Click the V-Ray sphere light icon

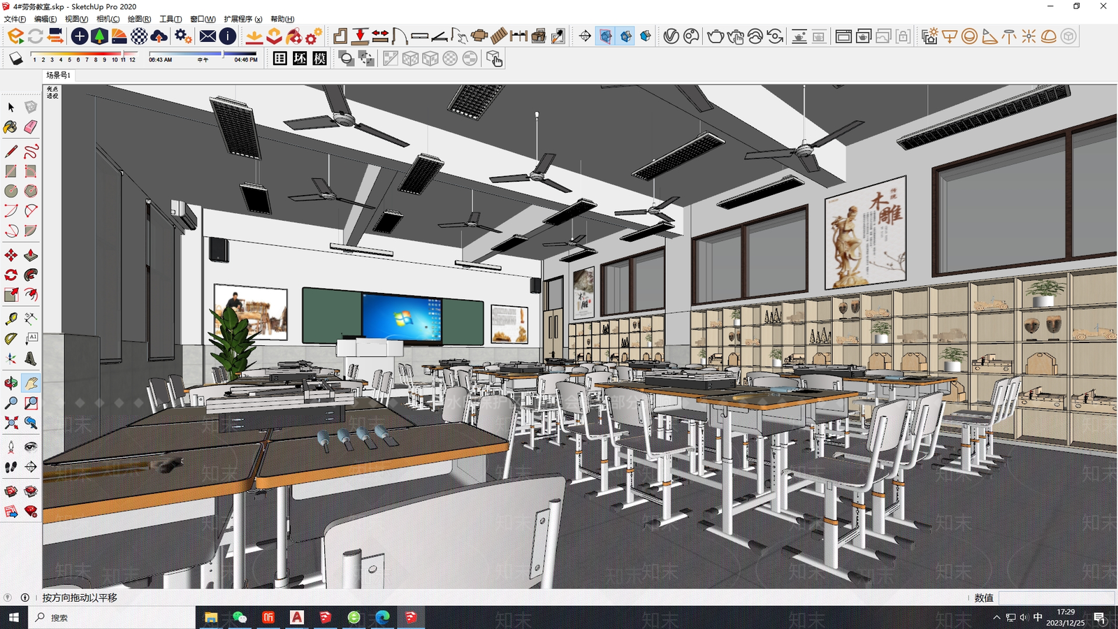click(x=969, y=36)
